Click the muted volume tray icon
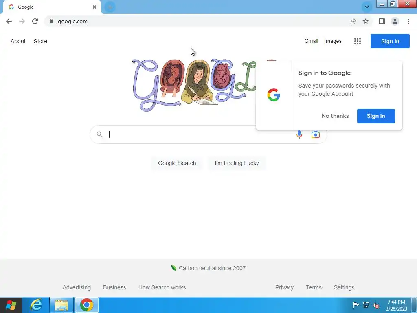The width and height of the screenshot is (417, 313). coord(376,305)
